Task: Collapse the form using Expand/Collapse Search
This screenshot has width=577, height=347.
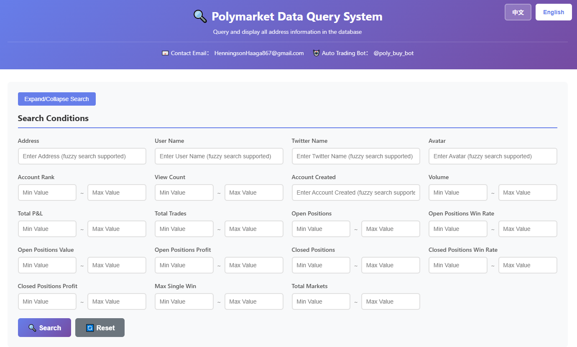Action: (56, 99)
